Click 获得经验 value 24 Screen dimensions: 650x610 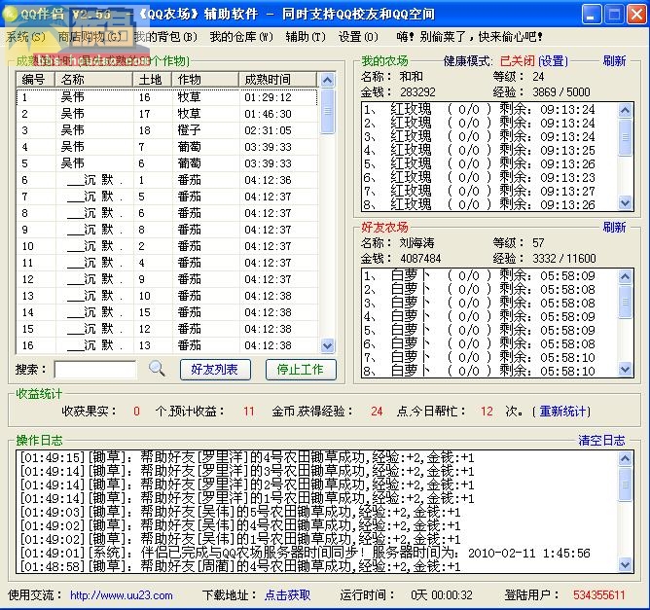pyautogui.click(x=377, y=412)
